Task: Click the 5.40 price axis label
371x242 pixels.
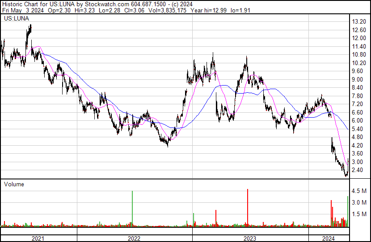Action: pos(358,129)
